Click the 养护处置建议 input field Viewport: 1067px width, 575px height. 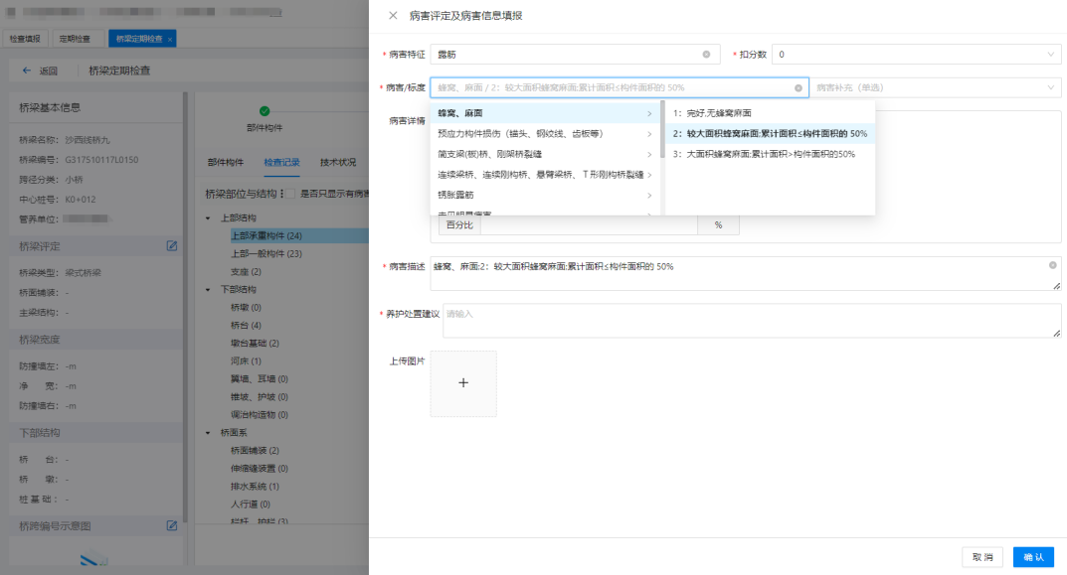[751, 320]
